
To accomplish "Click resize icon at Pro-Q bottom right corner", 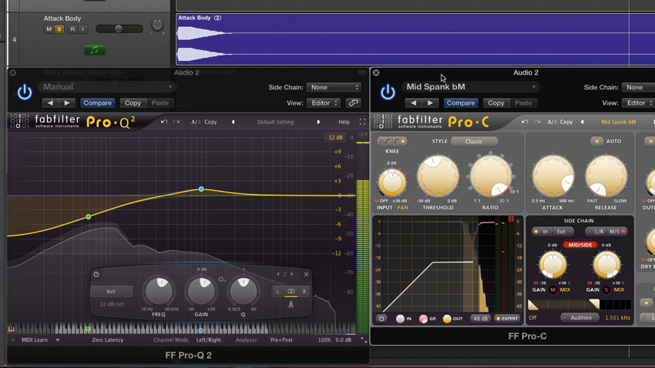I will [364, 340].
